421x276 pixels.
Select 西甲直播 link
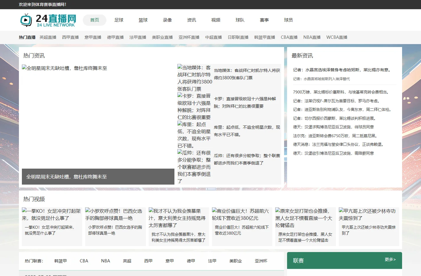tap(70, 37)
